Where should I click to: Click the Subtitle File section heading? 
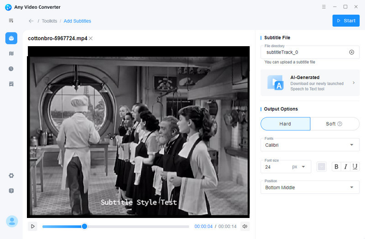[x=277, y=37]
